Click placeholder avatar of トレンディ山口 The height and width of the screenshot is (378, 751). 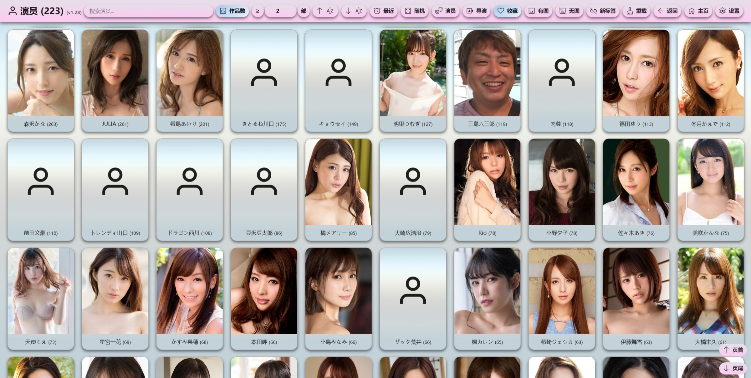pyautogui.click(x=115, y=182)
